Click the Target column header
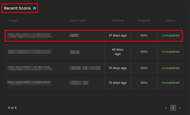The height and width of the screenshot is (115, 190). click(13, 21)
